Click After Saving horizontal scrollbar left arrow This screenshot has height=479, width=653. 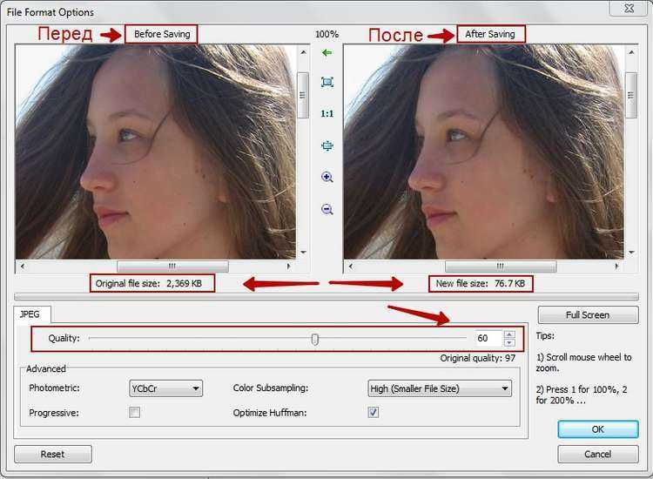[351, 266]
